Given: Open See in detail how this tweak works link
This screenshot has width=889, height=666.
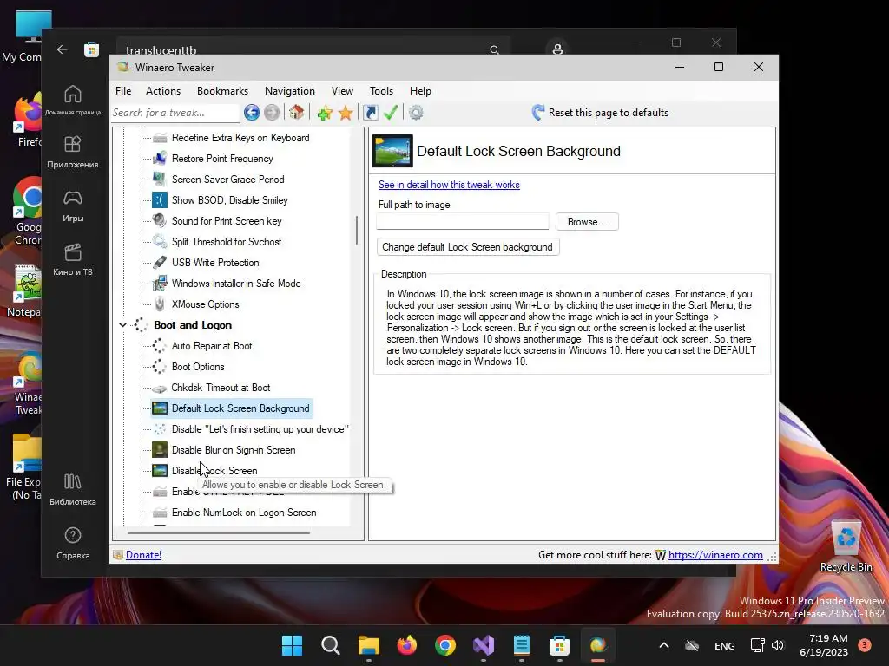Looking at the screenshot, I should [x=449, y=185].
